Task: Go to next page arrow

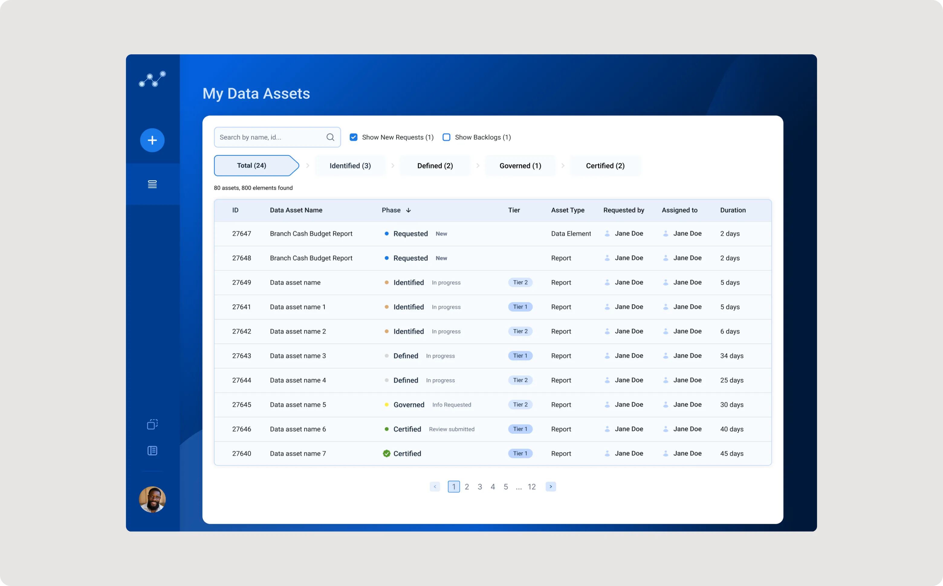Action: (550, 486)
